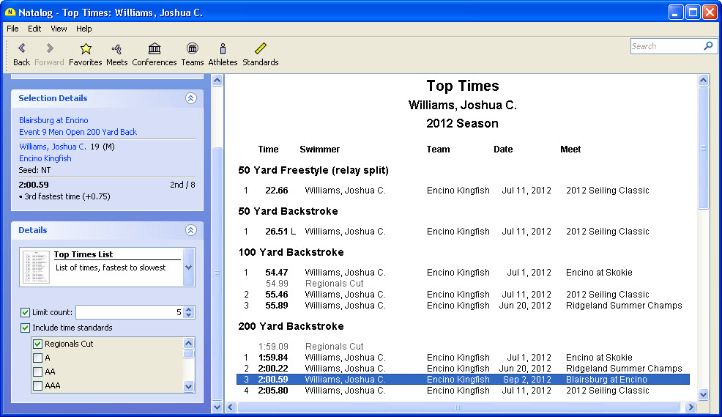Open the Top Times List dropdown
The image size is (722, 417).
(188, 267)
